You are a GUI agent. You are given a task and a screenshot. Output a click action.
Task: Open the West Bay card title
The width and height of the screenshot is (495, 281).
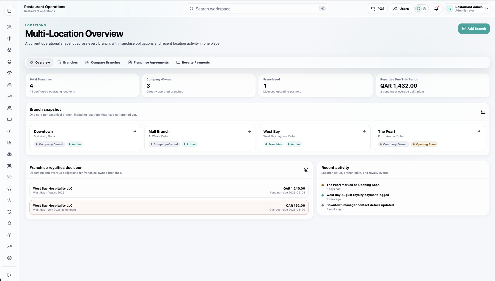(x=272, y=132)
